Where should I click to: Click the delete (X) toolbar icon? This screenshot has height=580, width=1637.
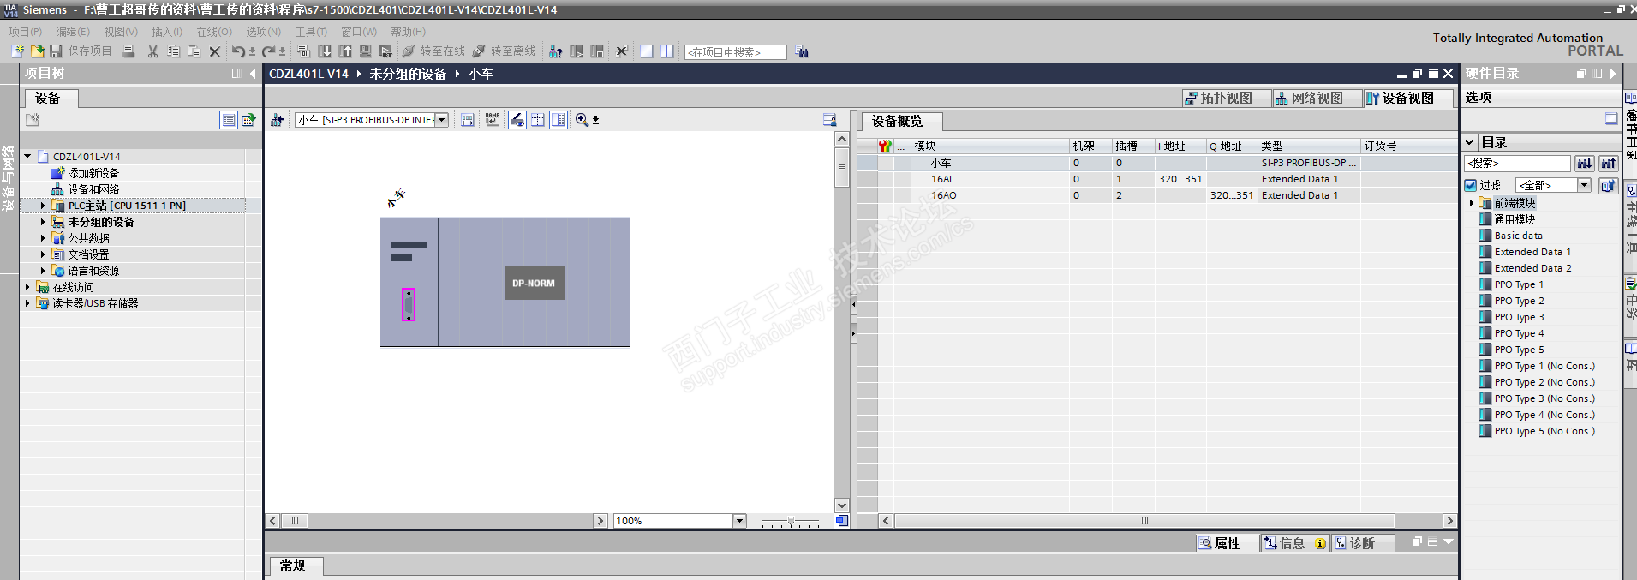click(x=215, y=51)
